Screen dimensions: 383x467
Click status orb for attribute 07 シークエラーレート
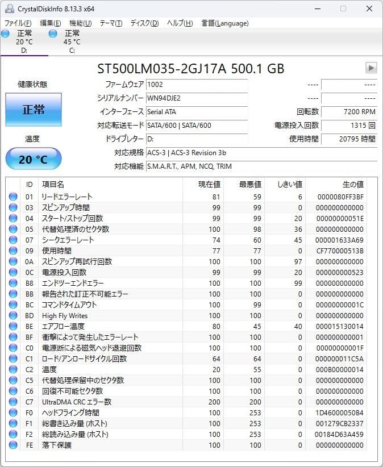(x=13, y=240)
